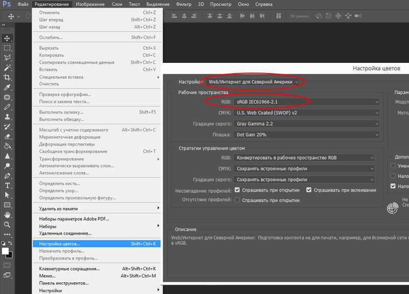Select the Sharpen triangle tool

7,156
